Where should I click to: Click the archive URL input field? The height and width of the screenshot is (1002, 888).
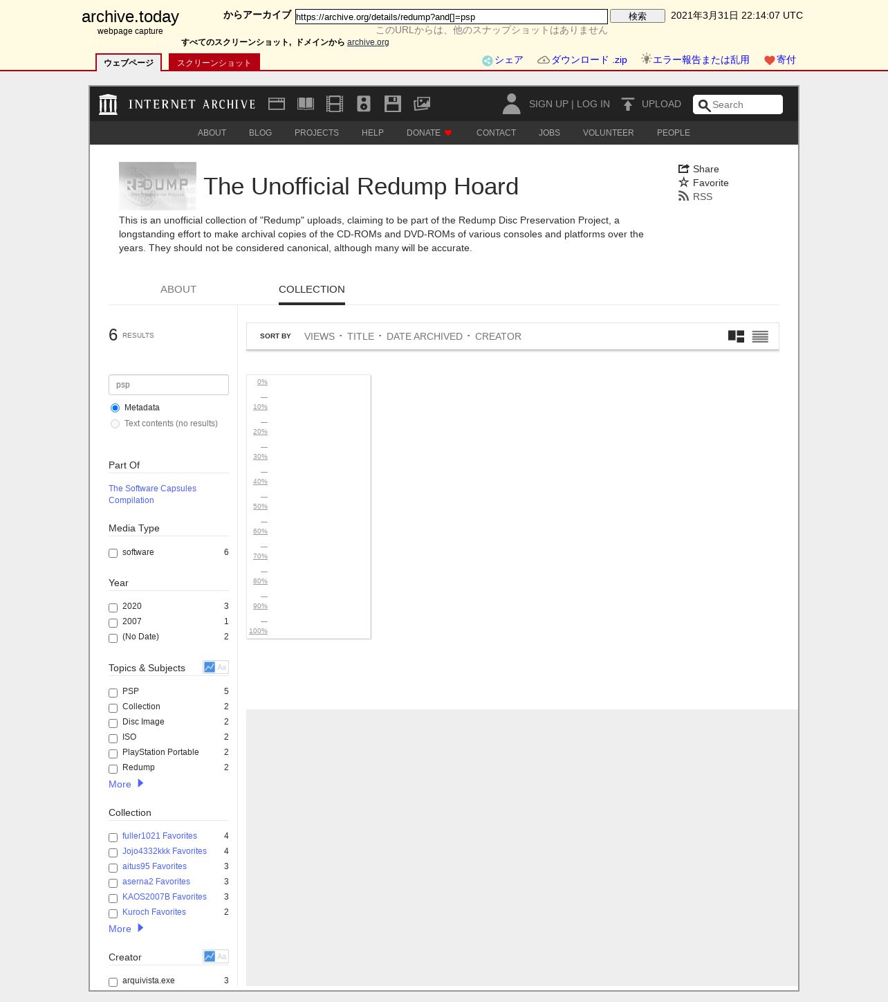[452, 17]
